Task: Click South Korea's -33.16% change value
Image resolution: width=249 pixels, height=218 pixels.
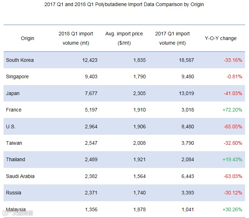Action: point(233,60)
